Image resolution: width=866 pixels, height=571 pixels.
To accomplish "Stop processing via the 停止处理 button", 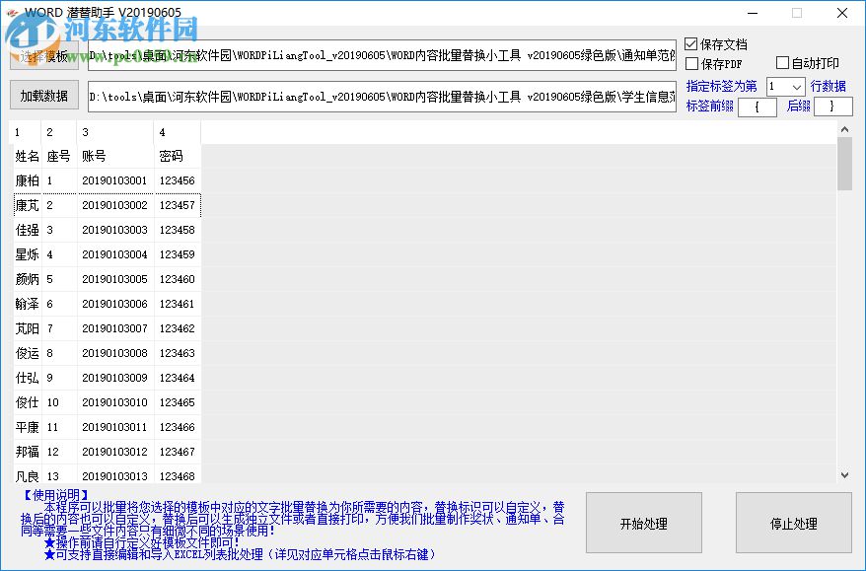I will click(793, 523).
